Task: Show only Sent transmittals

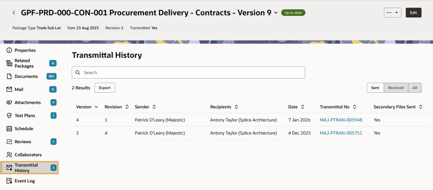Action: [x=375, y=88]
